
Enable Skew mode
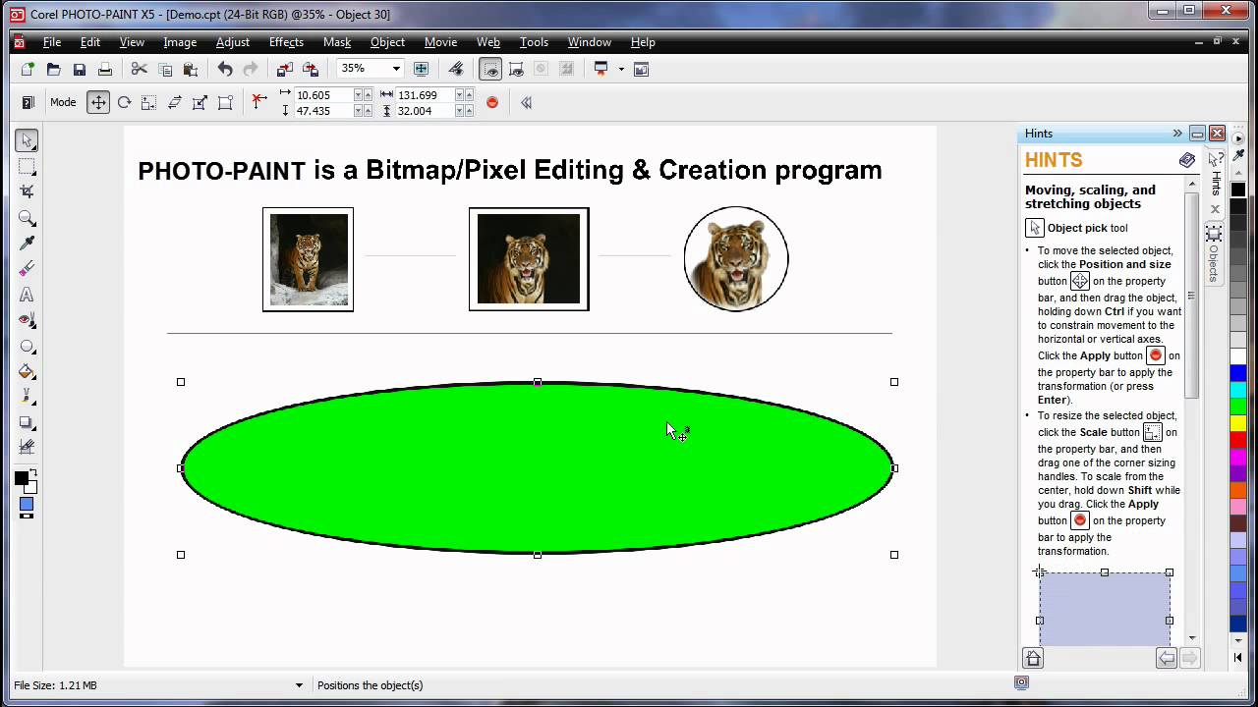click(x=175, y=102)
